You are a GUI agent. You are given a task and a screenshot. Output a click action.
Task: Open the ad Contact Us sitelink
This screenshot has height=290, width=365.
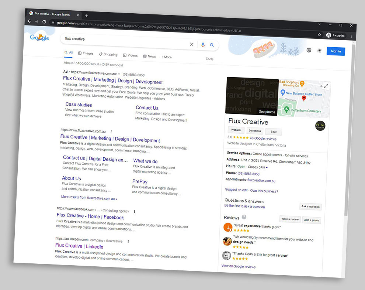click(x=147, y=108)
